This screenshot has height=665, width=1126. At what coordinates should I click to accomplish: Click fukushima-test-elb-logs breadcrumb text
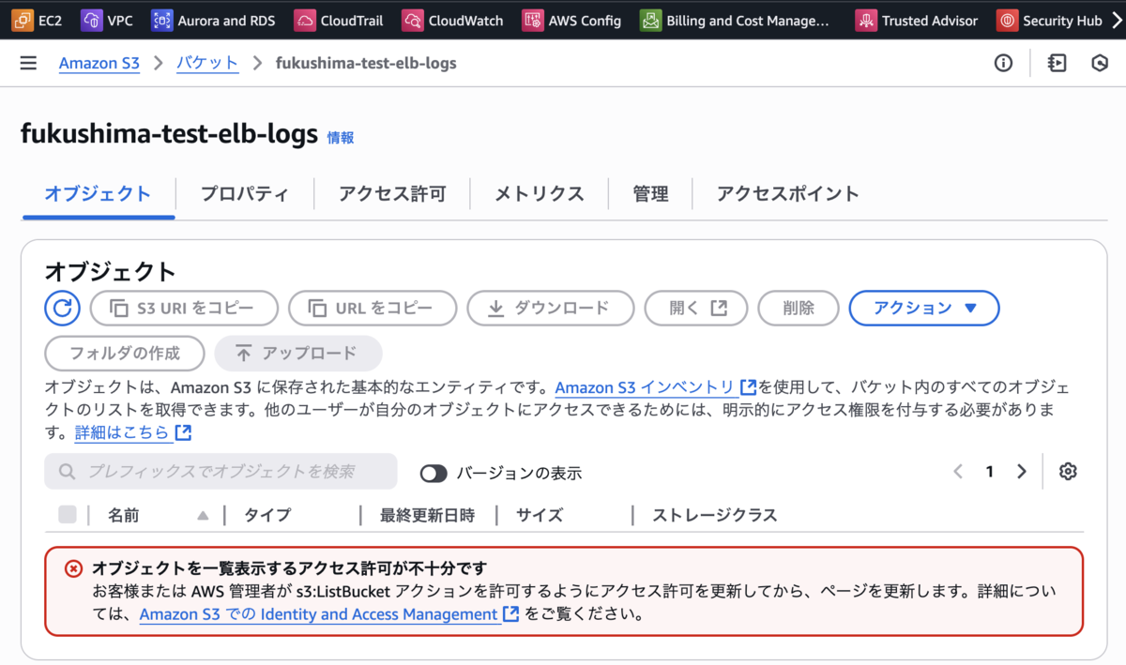366,64
